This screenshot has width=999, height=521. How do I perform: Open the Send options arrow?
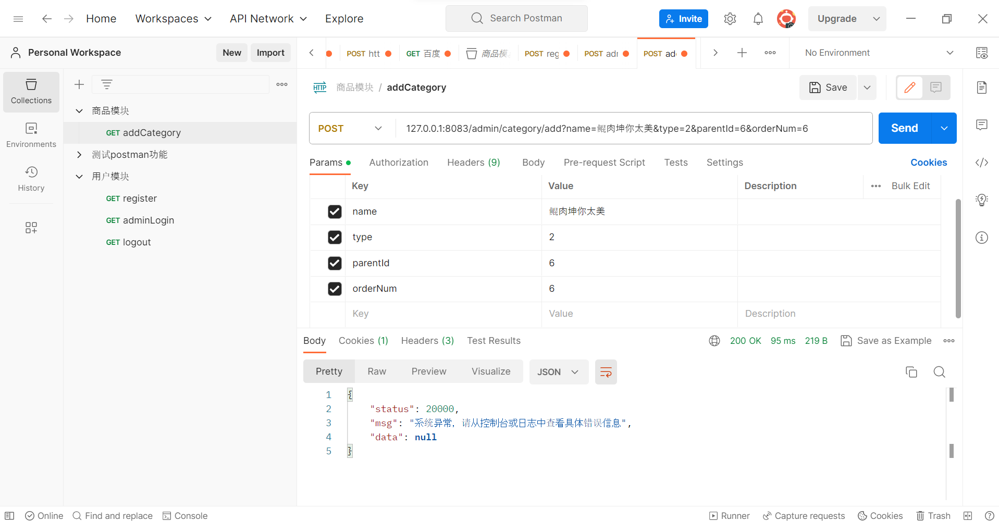[944, 128]
